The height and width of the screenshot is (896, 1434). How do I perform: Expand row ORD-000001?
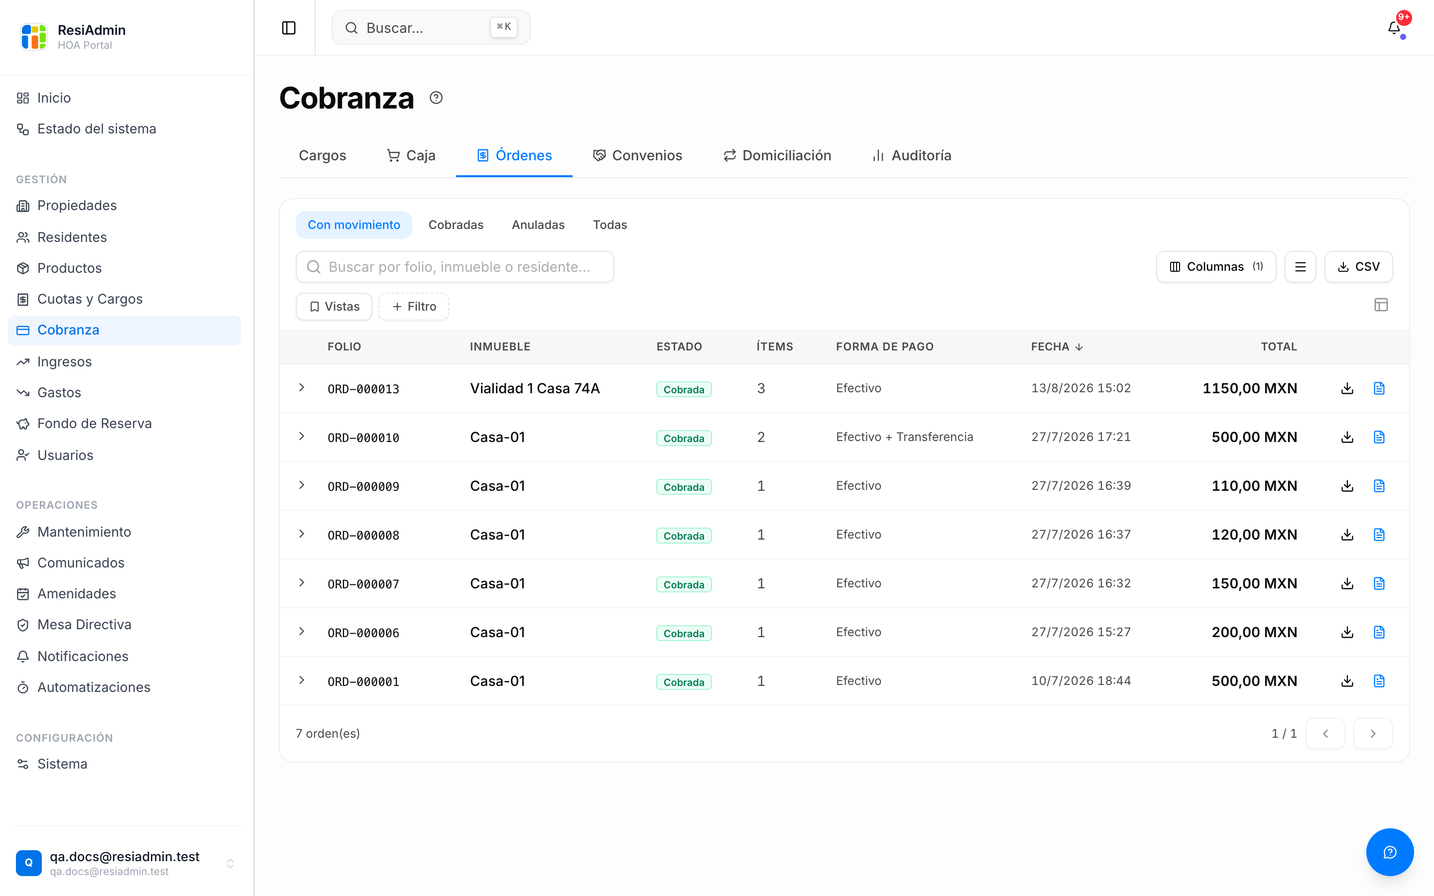[302, 680]
